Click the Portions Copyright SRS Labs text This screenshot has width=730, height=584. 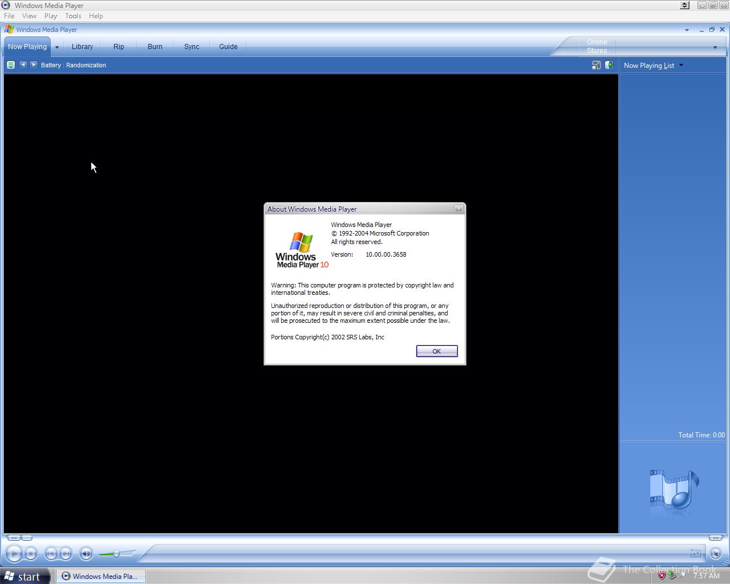tap(327, 337)
